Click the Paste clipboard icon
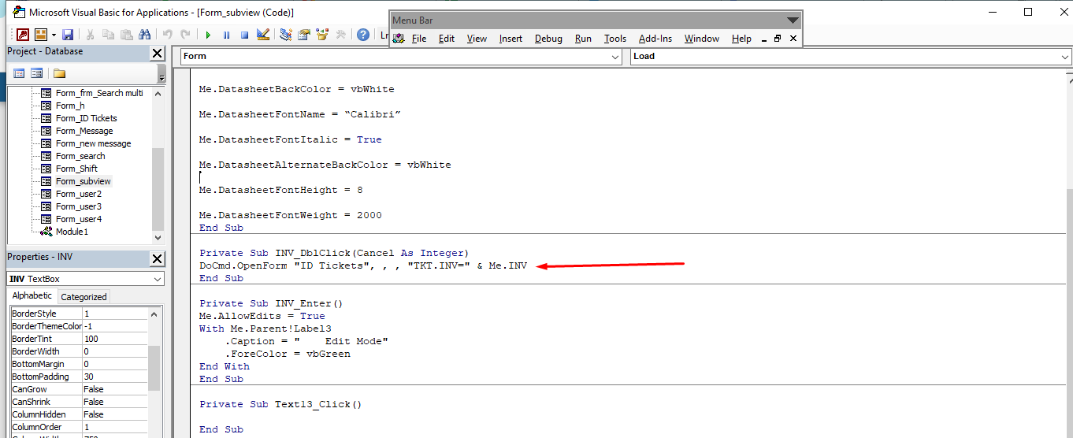1073x438 pixels. pyautogui.click(x=126, y=35)
